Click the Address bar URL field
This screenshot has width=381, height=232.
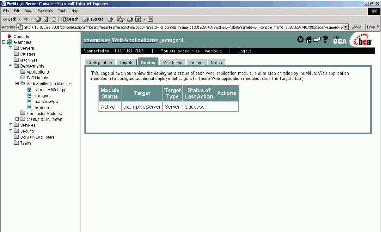[x=183, y=27]
